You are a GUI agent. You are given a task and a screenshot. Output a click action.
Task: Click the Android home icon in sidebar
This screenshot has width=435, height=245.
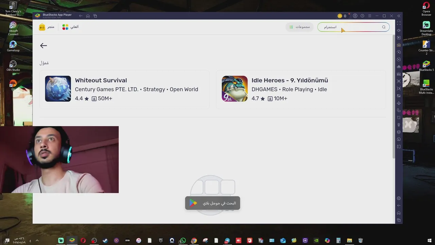coord(399,213)
